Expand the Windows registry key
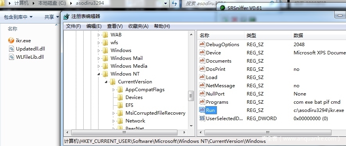This screenshot has width=346, height=146. click(99, 50)
